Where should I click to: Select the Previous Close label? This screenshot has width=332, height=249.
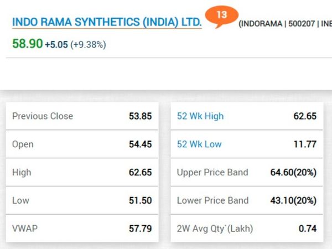pyautogui.click(x=43, y=116)
